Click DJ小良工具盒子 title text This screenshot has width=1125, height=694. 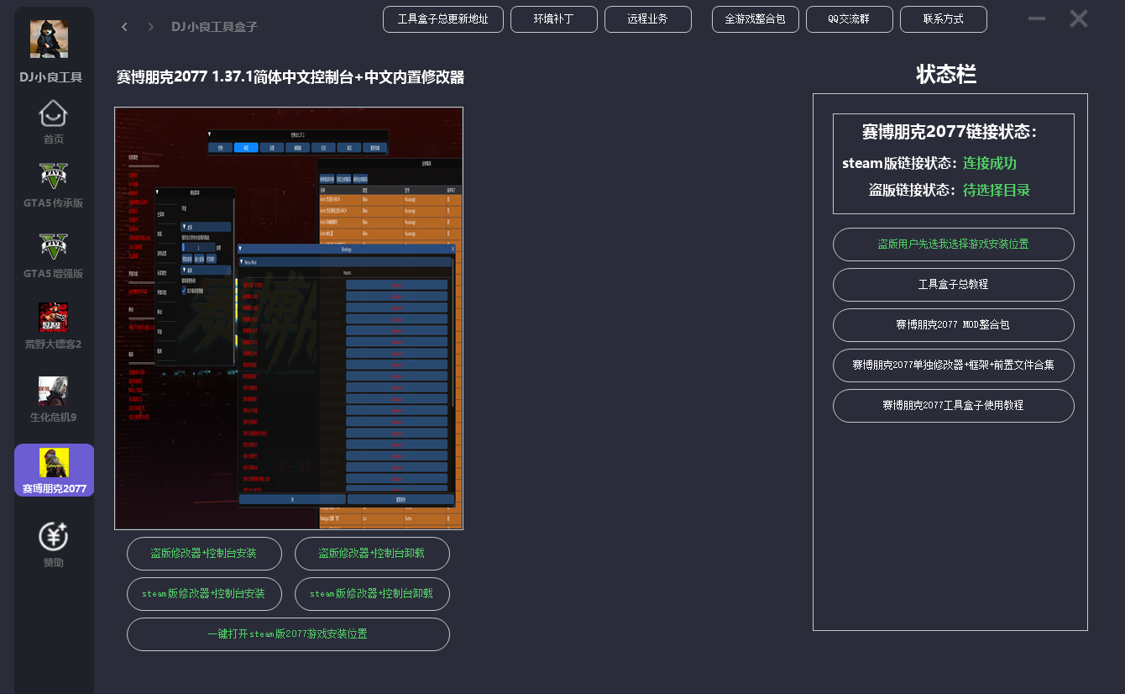(x=215, y=27)
